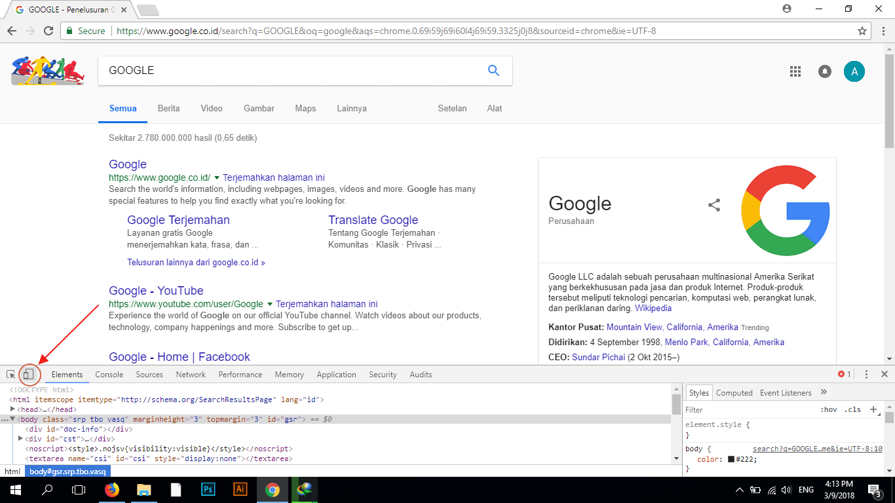Switch to the Console tab
This screenshot has height=503, width=895.
(109, 375)
